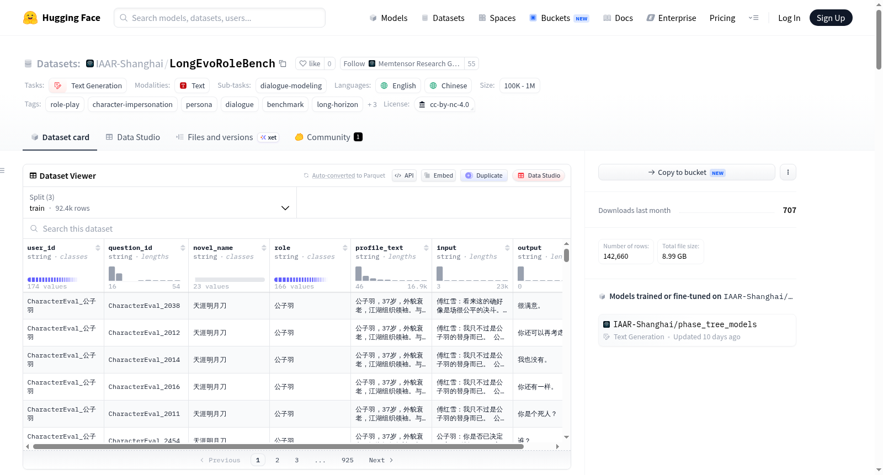Open the Pricing page

click(722, 18)
